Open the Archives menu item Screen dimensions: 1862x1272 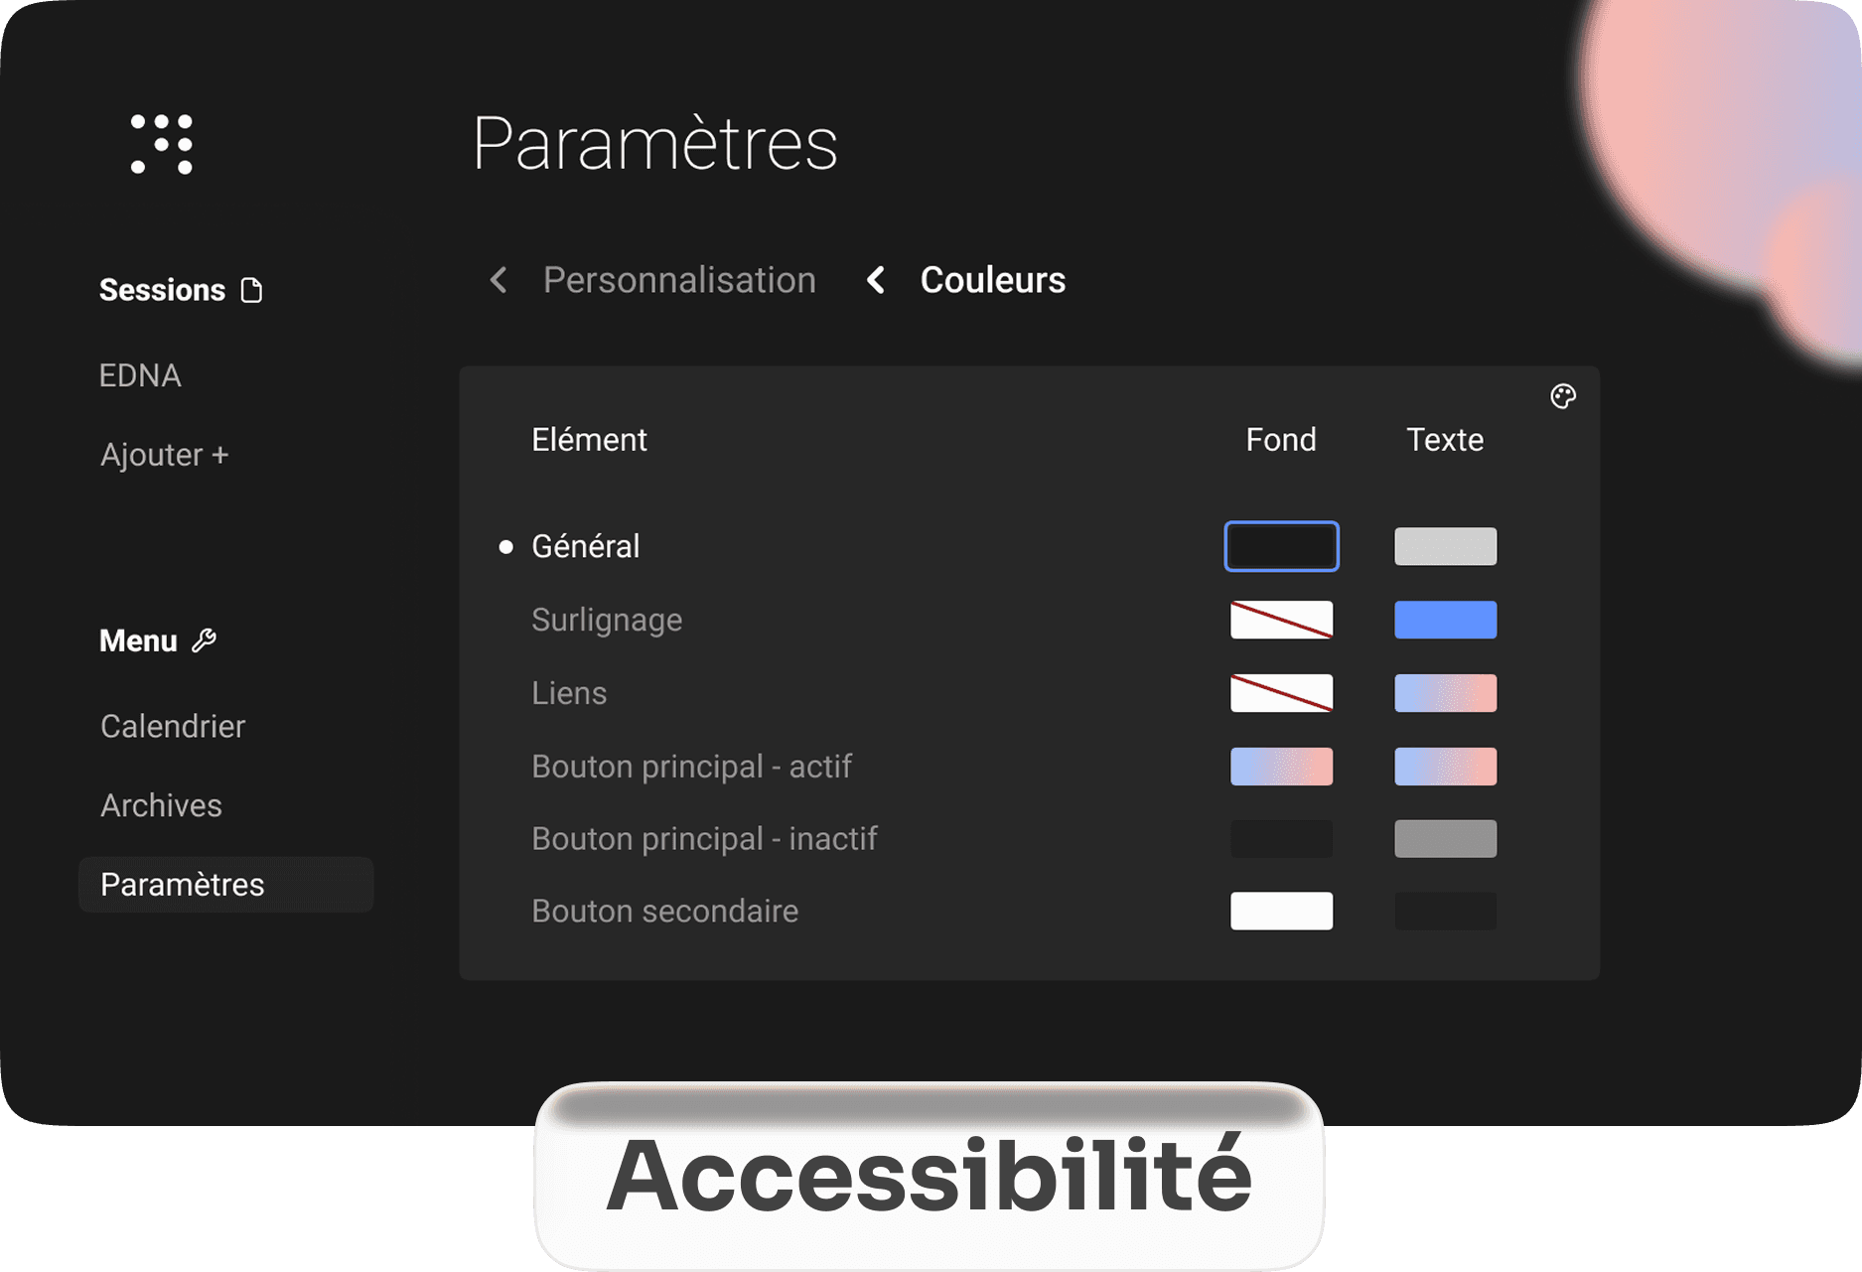tap(161, 805)
